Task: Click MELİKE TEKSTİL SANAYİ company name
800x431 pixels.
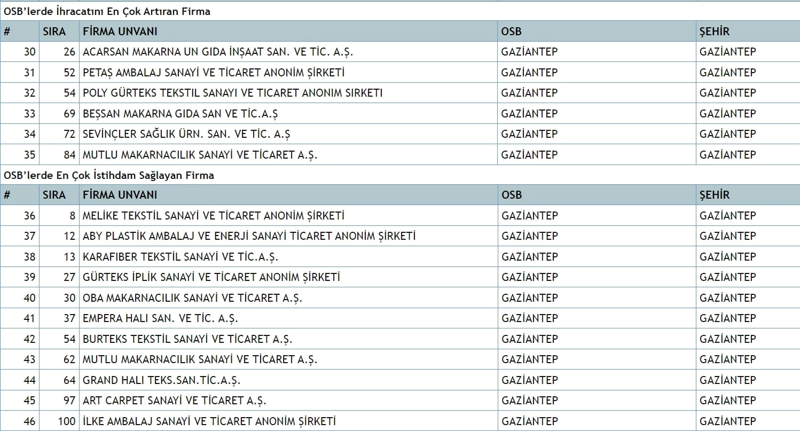Action: click(x=214, y=216)
